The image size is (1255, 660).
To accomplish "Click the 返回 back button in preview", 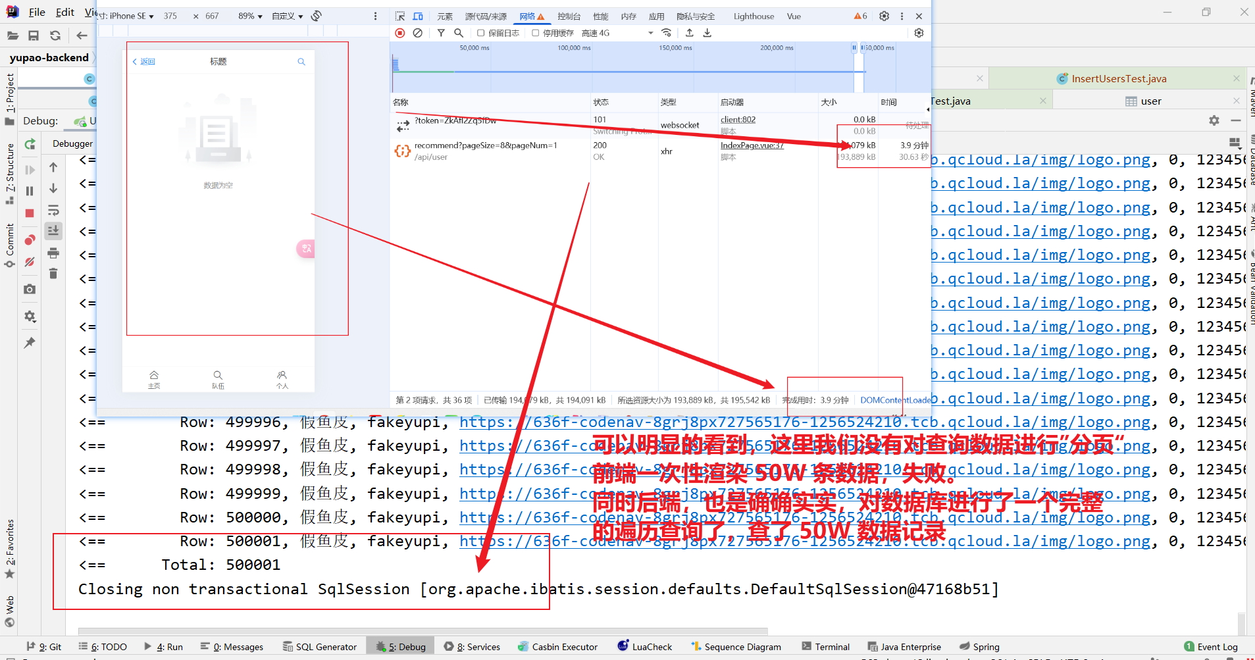I will pyautogui.click(x=144, y=62).
